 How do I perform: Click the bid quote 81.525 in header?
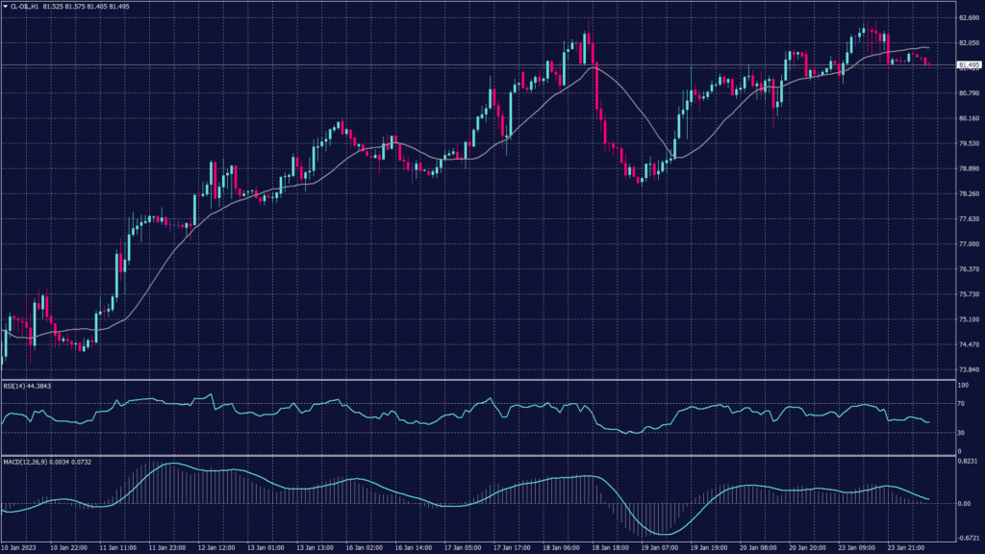(53, 7)
